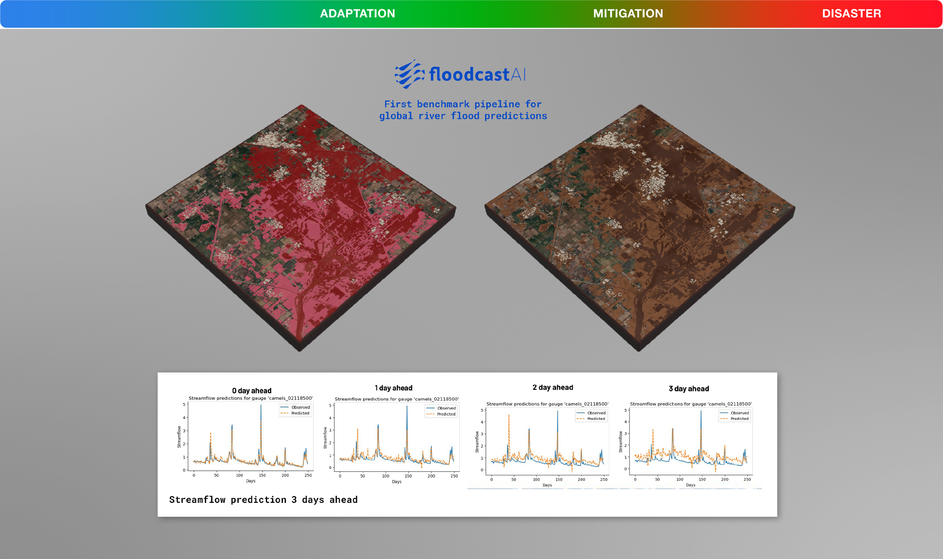Click the floodcastAI brand name text
943x559 pixels.
tap(477, 74)
